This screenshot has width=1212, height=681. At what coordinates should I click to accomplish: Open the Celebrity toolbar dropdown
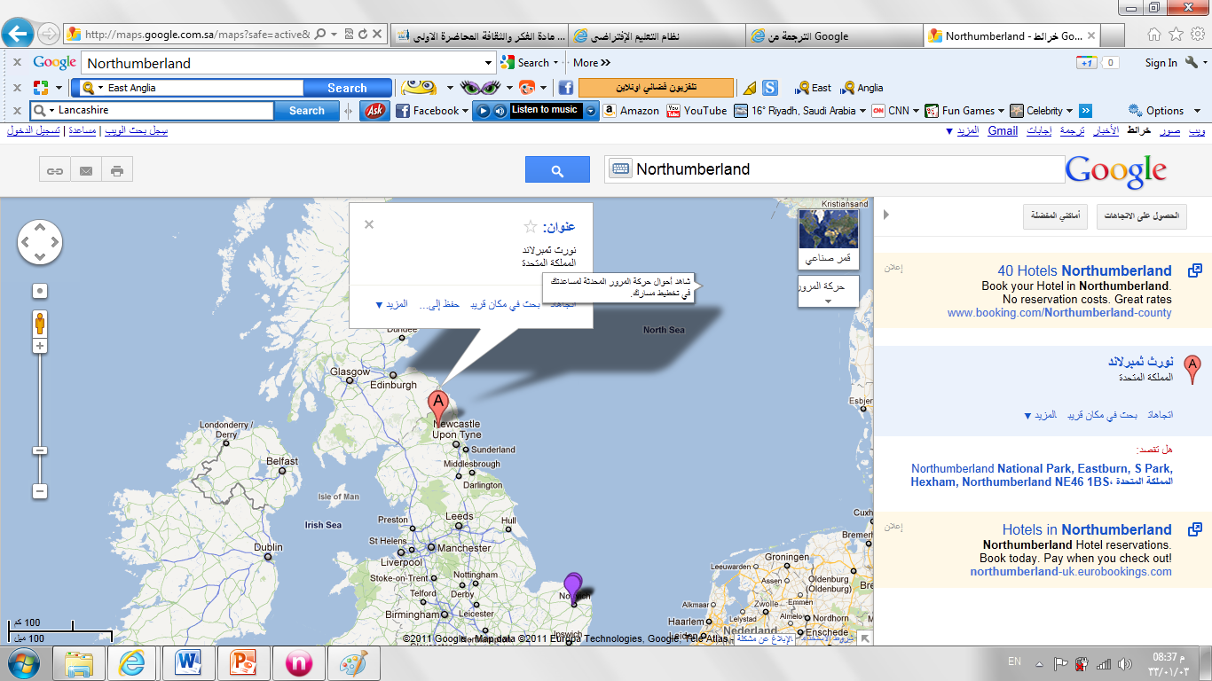click(x=1070, y=111)
